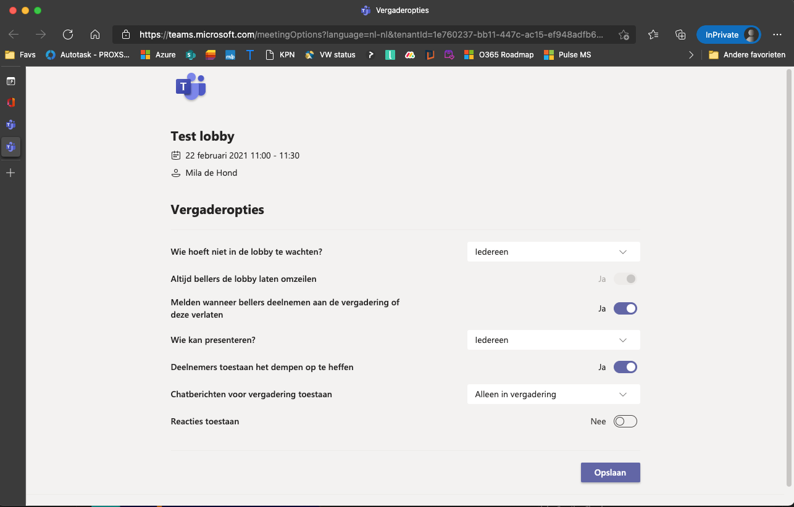This screenshot has width=794, height=507.
Task: Open the 'Wie kan presenteren?' dropdown
Action: click(554, 340)
